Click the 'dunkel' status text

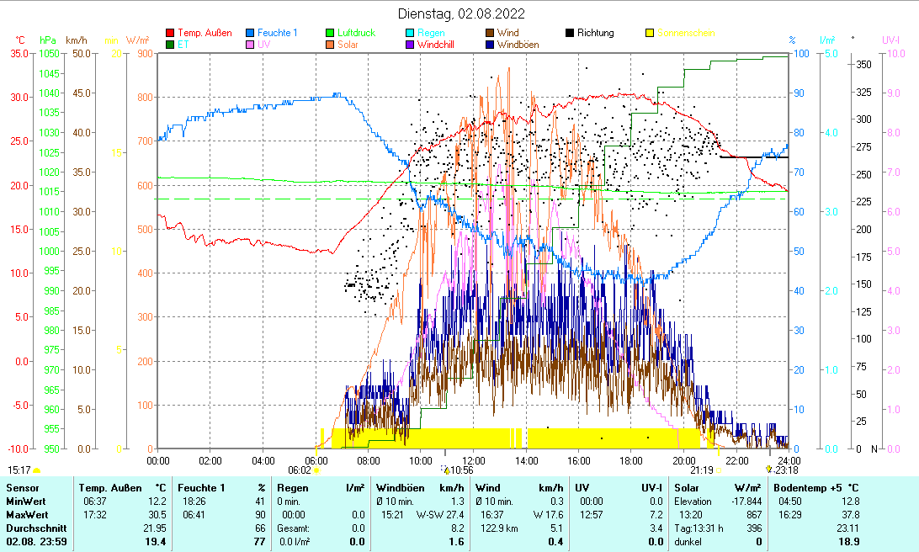coord(688,542)
